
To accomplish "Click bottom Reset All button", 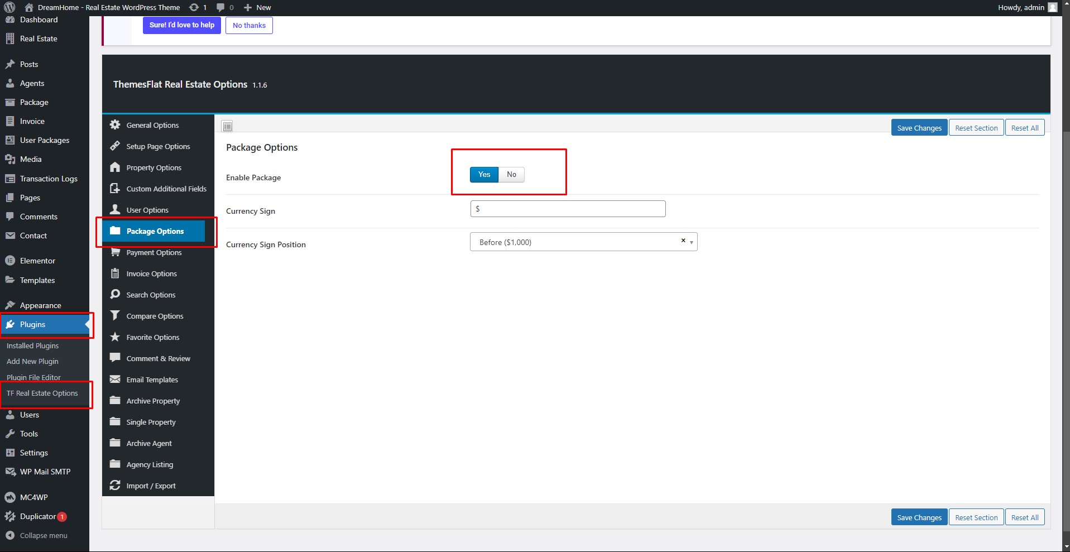I will point(1025,517).
